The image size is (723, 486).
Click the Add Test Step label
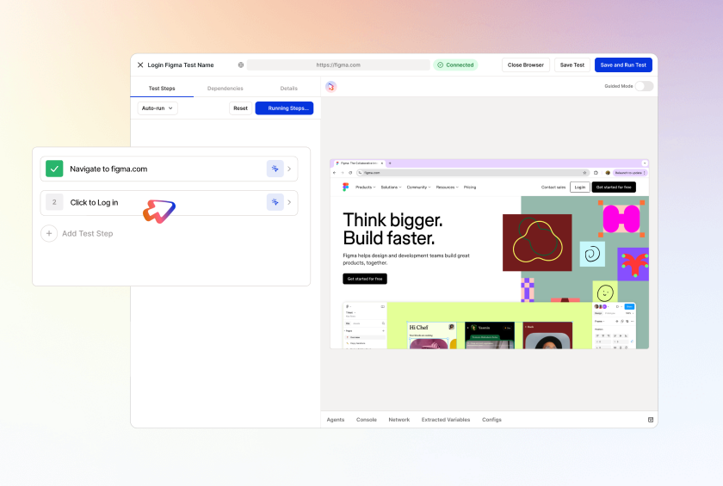pyautogui.click(x=88, y=234)
